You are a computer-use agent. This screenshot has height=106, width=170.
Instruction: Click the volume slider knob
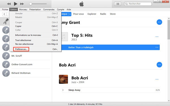pyautogui.click(x=31, y=4)
